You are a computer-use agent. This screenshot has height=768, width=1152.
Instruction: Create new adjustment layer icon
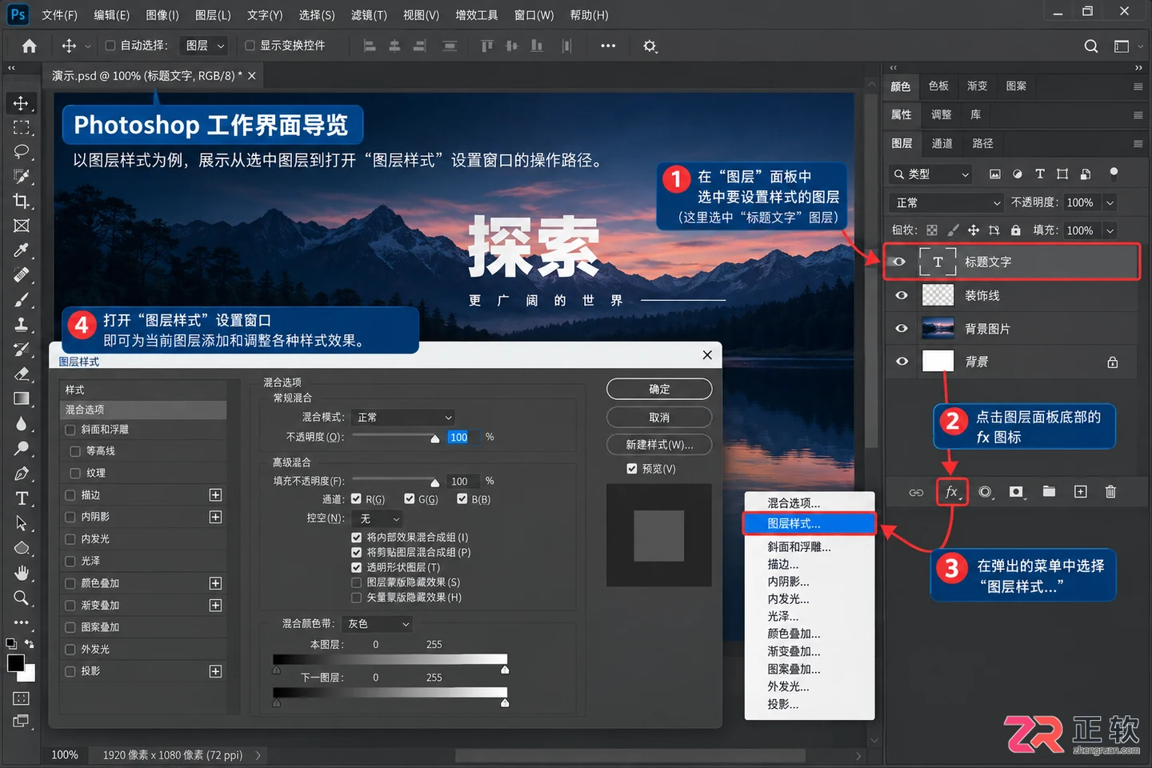[985, 492]
